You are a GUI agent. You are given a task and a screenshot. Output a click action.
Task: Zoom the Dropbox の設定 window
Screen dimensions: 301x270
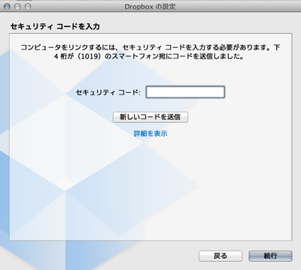(x=28, y=6)
